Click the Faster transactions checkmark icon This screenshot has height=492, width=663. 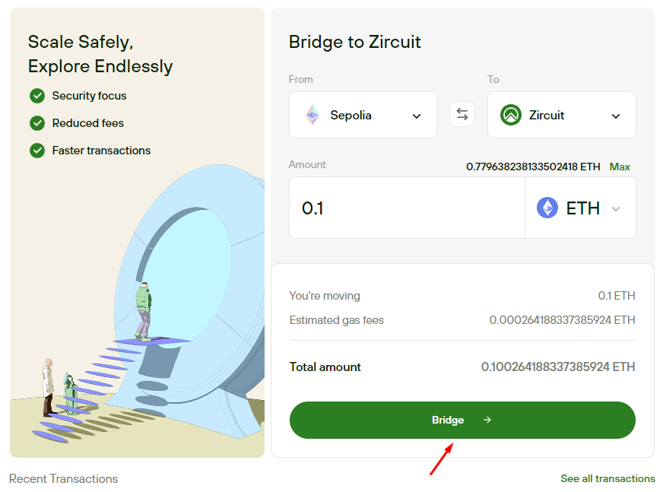pyautogui.click(x=37, y=151)
